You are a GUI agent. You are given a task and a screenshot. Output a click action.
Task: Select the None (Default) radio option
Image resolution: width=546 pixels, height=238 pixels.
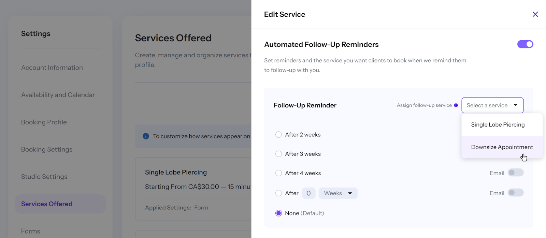(279, 213)
